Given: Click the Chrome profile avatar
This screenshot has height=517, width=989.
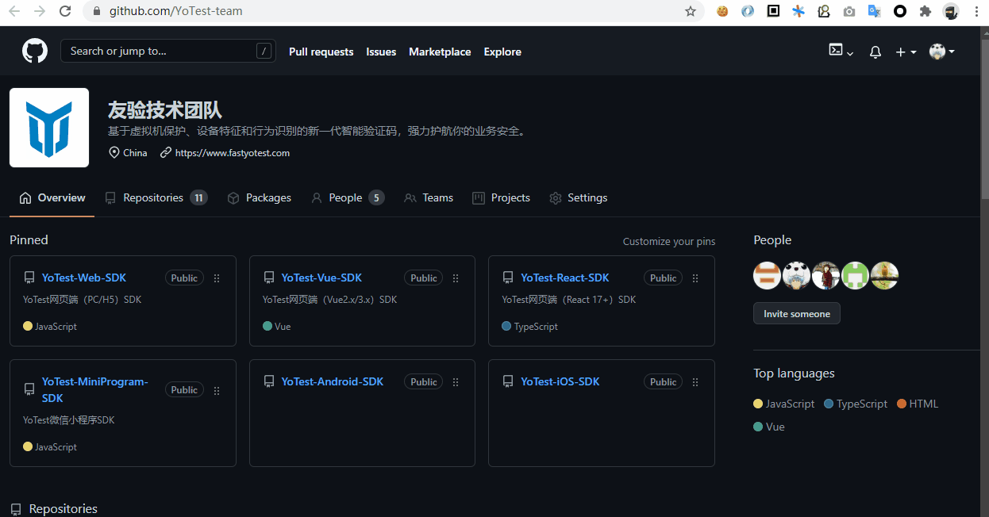Looking at the screenshot, I should [951, 11].
